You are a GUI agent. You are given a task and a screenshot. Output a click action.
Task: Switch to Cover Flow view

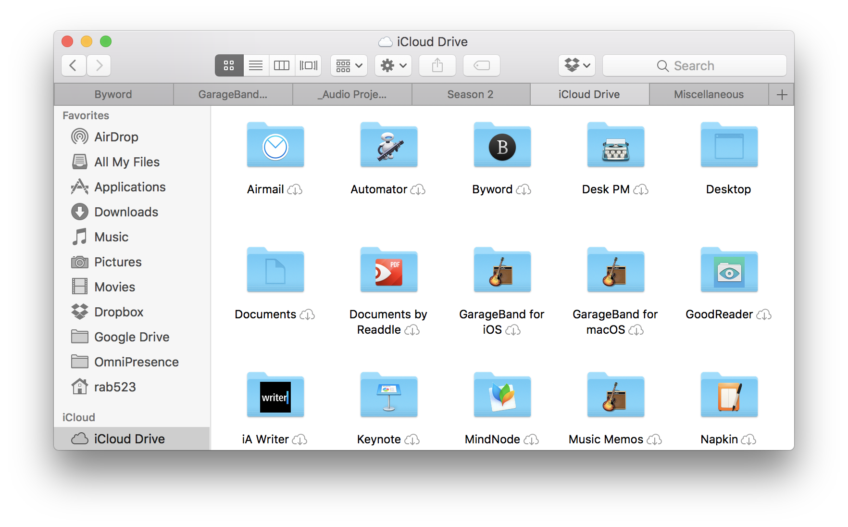click(308, 65)
